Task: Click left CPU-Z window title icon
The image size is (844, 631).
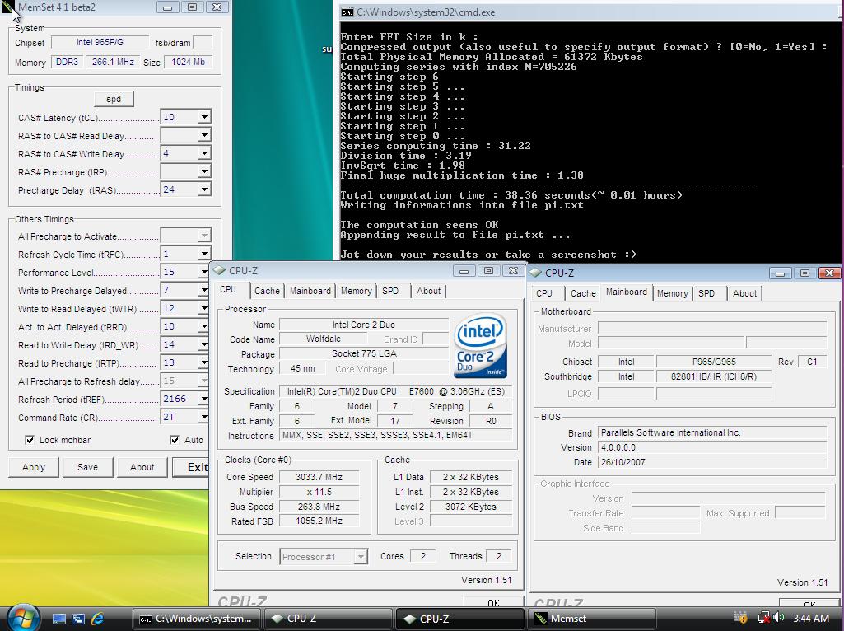Action: click(220, 270)
